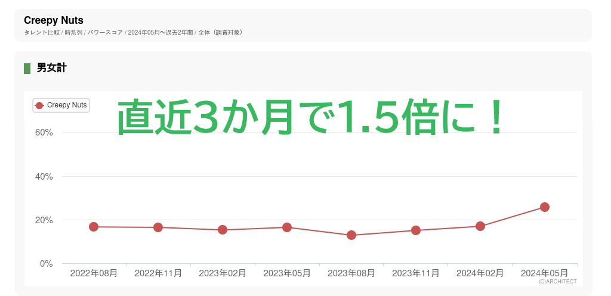Click the 2023年11月 data point

pos(415,230)
